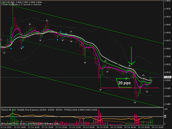Click the 100 level on indicator scale
This screenshot has width=172, height=129.
166,109
